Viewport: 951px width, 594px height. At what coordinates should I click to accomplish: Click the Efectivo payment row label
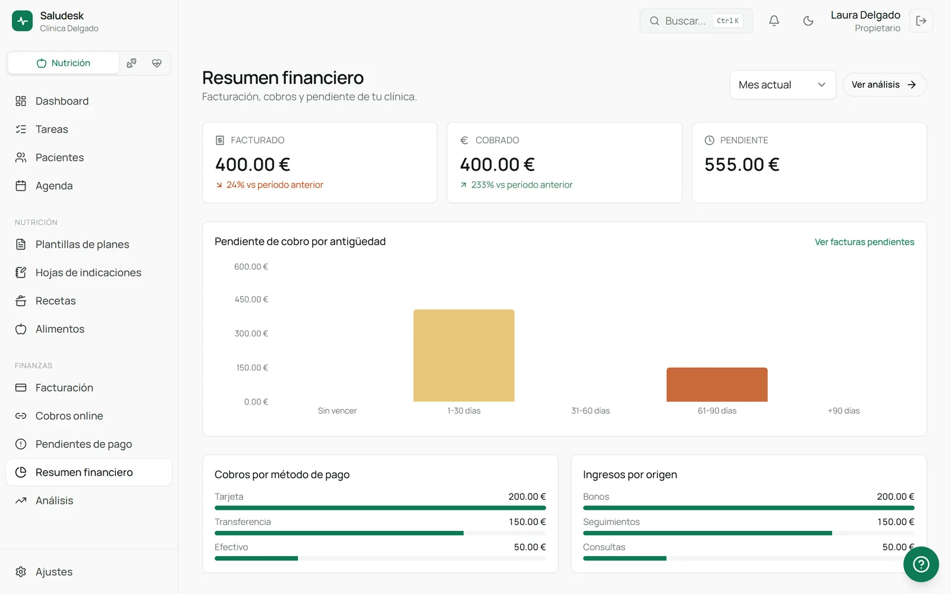(231, 547)
